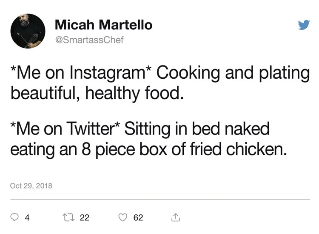Open the @SmartassChef handle

point(89,40)
